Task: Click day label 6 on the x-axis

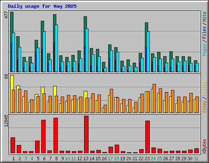Action: click(44, 159)
